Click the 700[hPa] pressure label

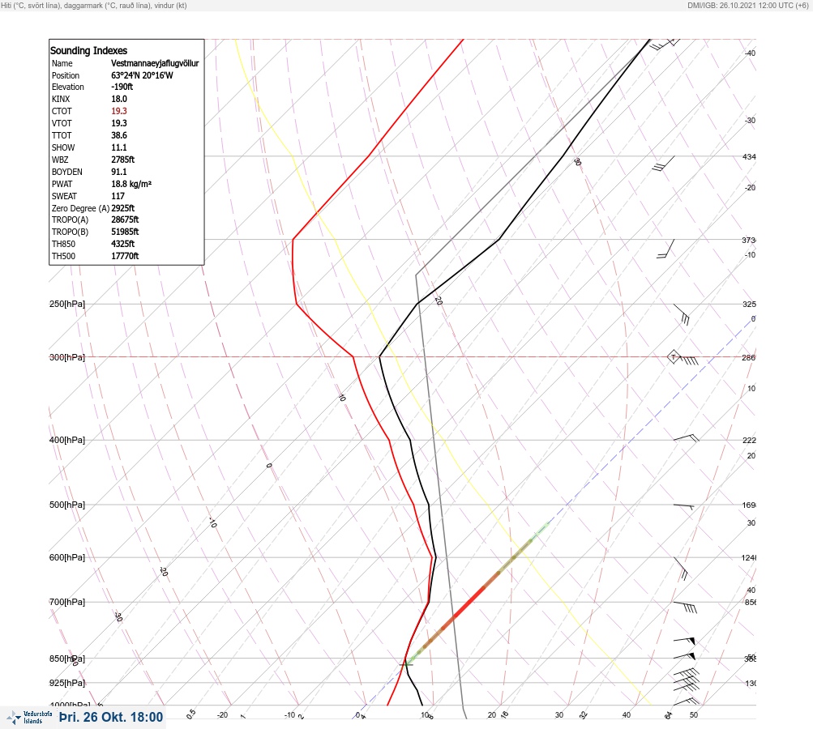tap(67, 602)
